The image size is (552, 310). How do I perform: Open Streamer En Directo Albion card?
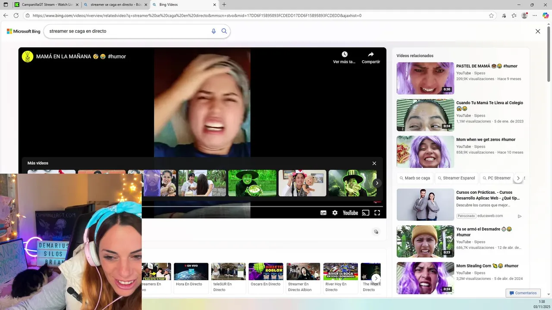pyautogui.click(x=303, y=278)
